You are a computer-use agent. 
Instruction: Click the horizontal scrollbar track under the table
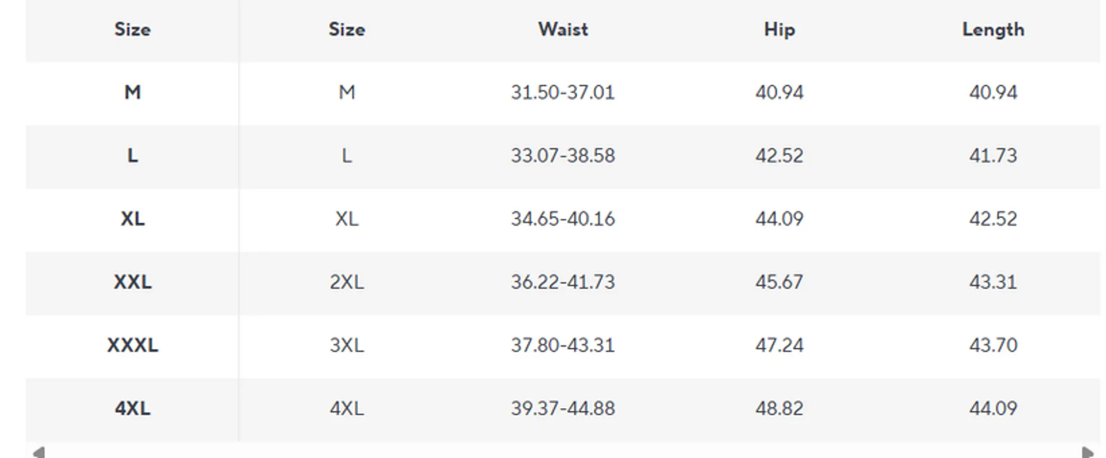563,452
